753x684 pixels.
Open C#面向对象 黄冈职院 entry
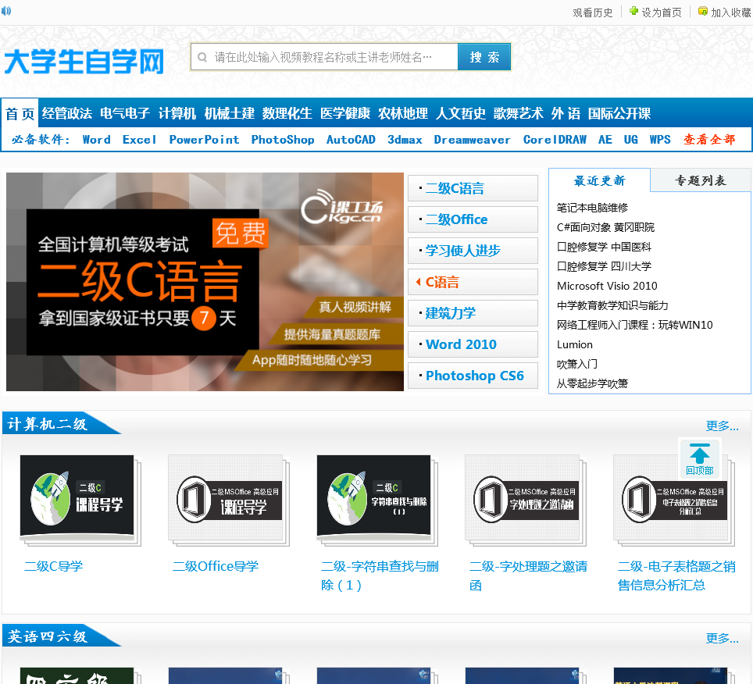click(605, 227)
